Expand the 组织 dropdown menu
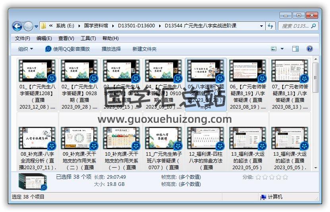330x212 pixels. (x=25, y=49)
